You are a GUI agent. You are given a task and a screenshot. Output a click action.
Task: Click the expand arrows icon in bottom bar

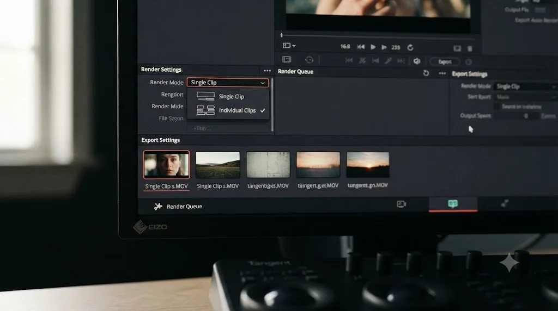(505, 203)
